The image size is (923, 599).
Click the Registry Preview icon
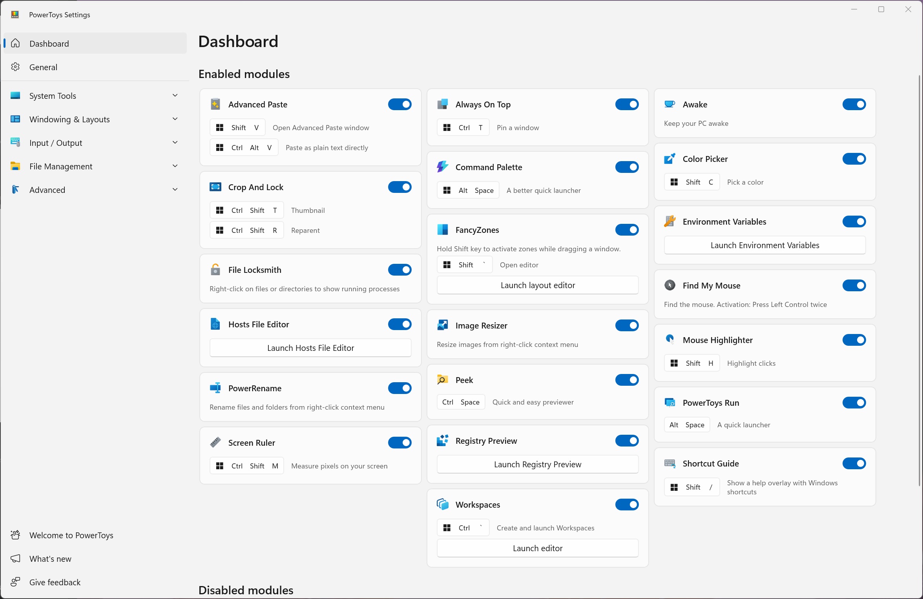(443, 441)
